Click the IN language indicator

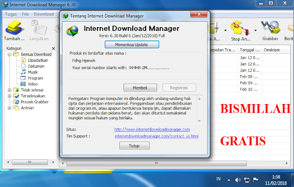click(219, 179)
